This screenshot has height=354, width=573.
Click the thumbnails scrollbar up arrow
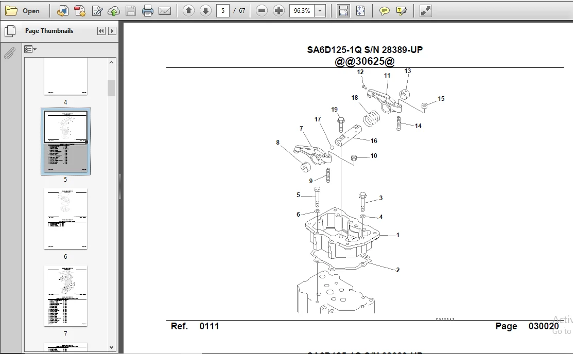pos(111,62)
